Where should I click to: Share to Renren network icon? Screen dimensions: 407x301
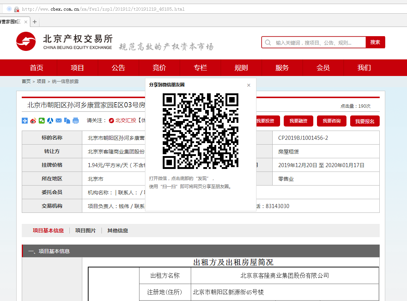[x=50, y=121]
